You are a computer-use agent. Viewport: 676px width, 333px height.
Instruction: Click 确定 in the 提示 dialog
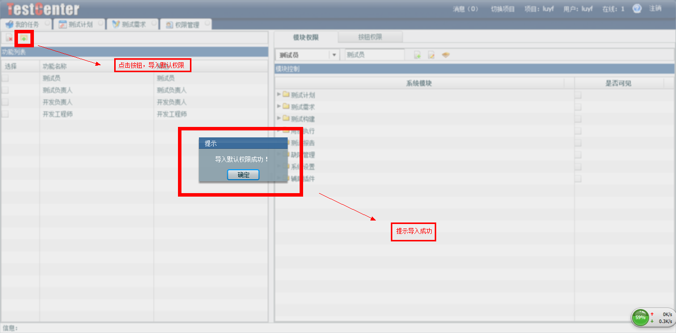coord(243,175)
